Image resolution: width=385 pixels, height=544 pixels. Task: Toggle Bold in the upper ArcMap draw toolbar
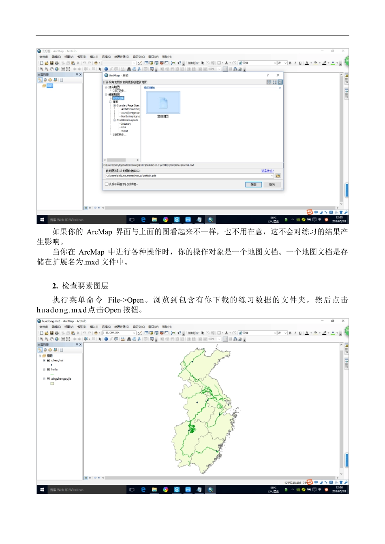pyautogui.click(x=290, y=63)
